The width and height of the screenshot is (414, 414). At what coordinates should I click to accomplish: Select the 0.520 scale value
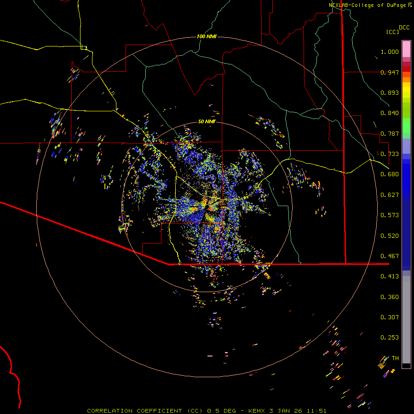tap(390, 236)
